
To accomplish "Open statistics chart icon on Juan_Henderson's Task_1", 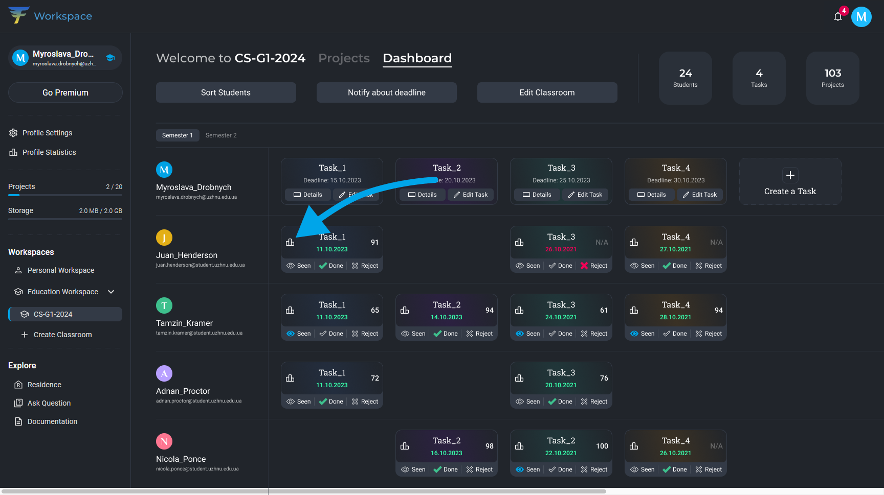I will 290,242.
